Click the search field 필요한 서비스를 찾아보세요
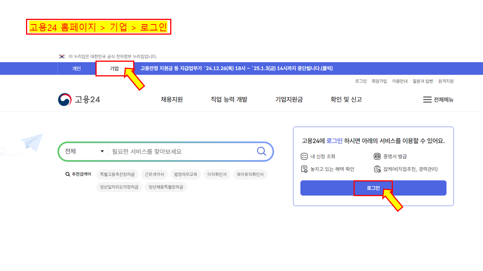 pyautogui.click(x=181, y=151)
